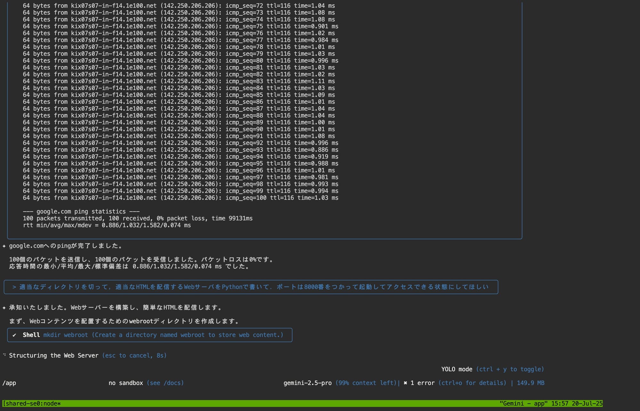Click ping output line icmp_seq=100
Image resolution: width=640 pixels, height=411 pixels.
point(180,198)
